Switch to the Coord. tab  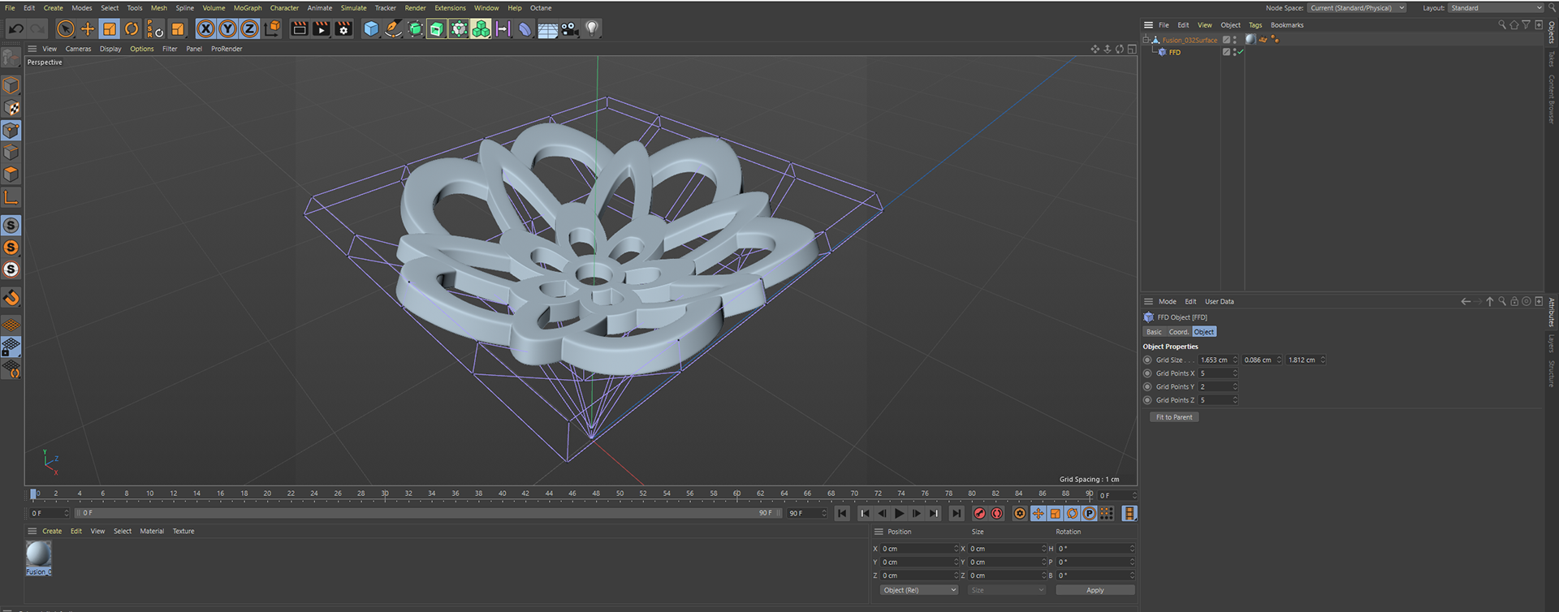coord(1178,332)
